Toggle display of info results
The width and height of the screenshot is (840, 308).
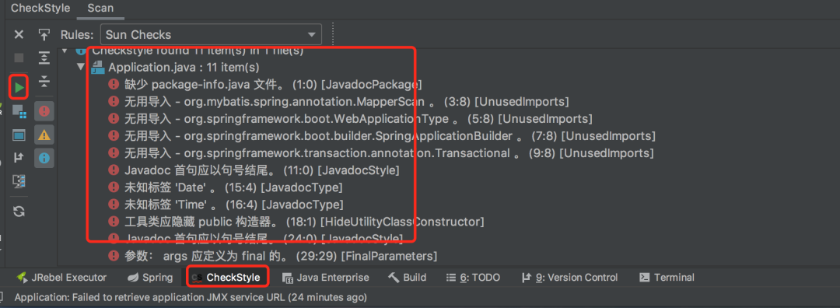[x=44, y=159]
